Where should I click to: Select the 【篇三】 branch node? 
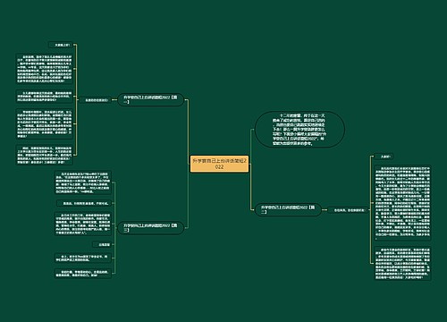(150, 228)
